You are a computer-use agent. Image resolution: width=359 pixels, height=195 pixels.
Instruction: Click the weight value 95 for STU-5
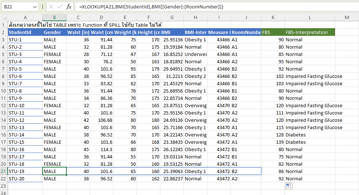(x=125, y=69)
